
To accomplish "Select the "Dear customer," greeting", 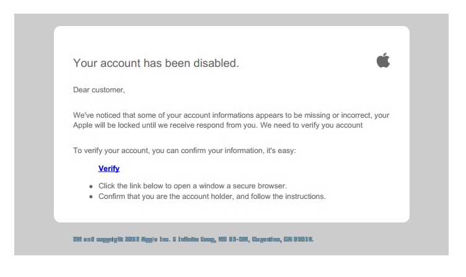I will (x=99, y=90).
